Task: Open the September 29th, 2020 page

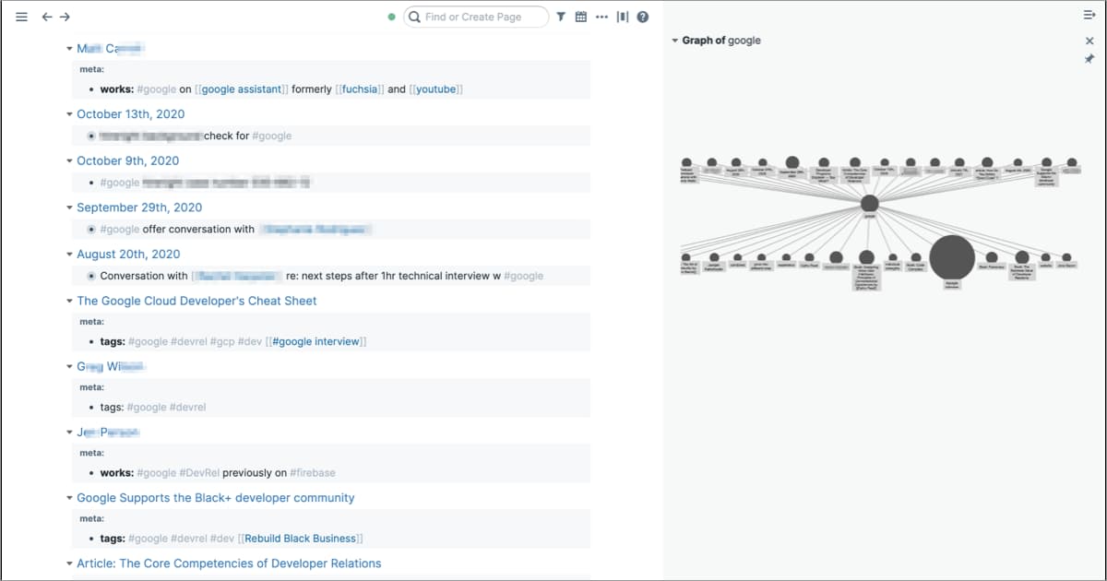Action: point(139,207)
